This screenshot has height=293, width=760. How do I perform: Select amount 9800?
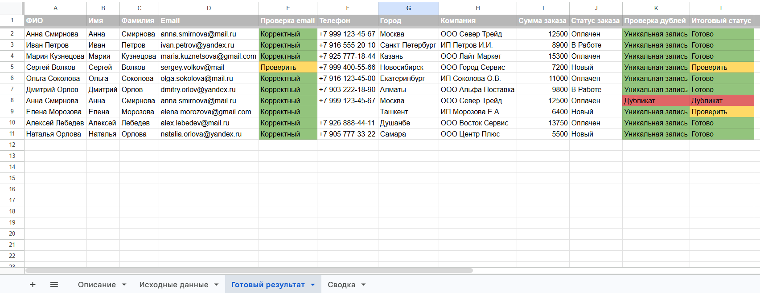[x=543, y=89]
